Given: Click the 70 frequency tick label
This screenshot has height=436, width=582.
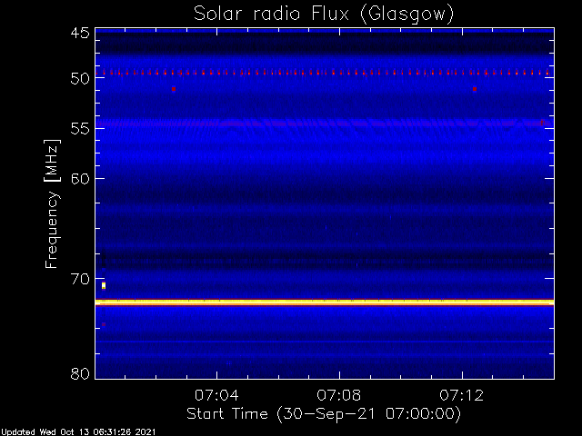Looking at the screenshot, I should pyautogui.click(x=80, y=279).
